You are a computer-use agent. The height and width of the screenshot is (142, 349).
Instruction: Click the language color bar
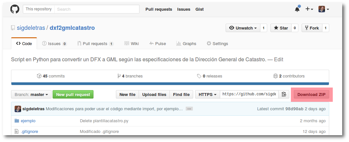[170, 84]
